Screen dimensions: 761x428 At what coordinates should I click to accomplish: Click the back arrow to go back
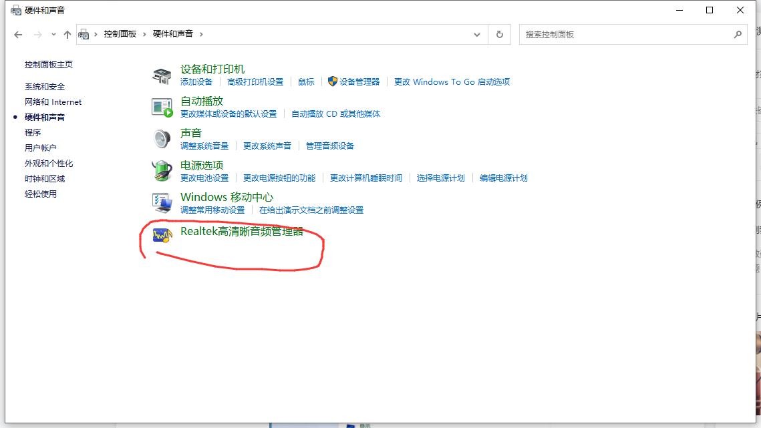point(18,34)
